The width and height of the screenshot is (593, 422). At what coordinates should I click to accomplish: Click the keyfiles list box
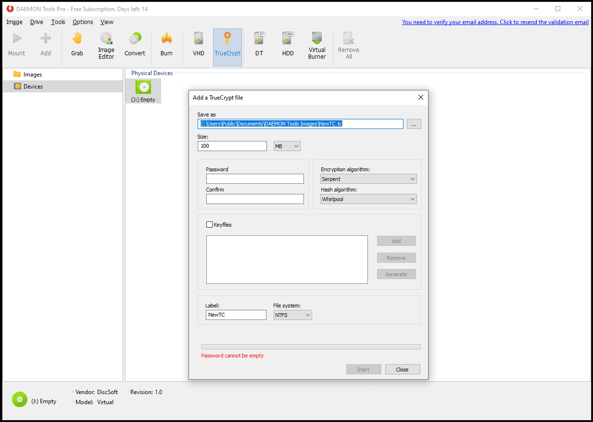287,259
